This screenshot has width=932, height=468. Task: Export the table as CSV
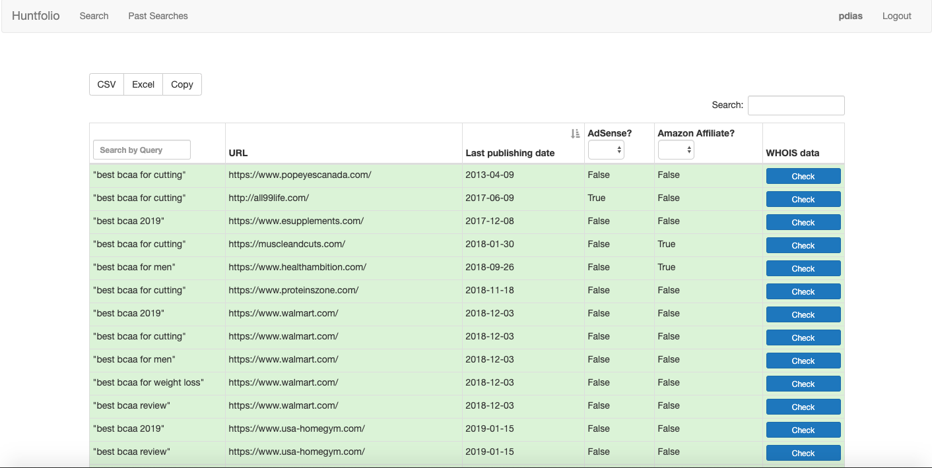(x=106, y=84)
